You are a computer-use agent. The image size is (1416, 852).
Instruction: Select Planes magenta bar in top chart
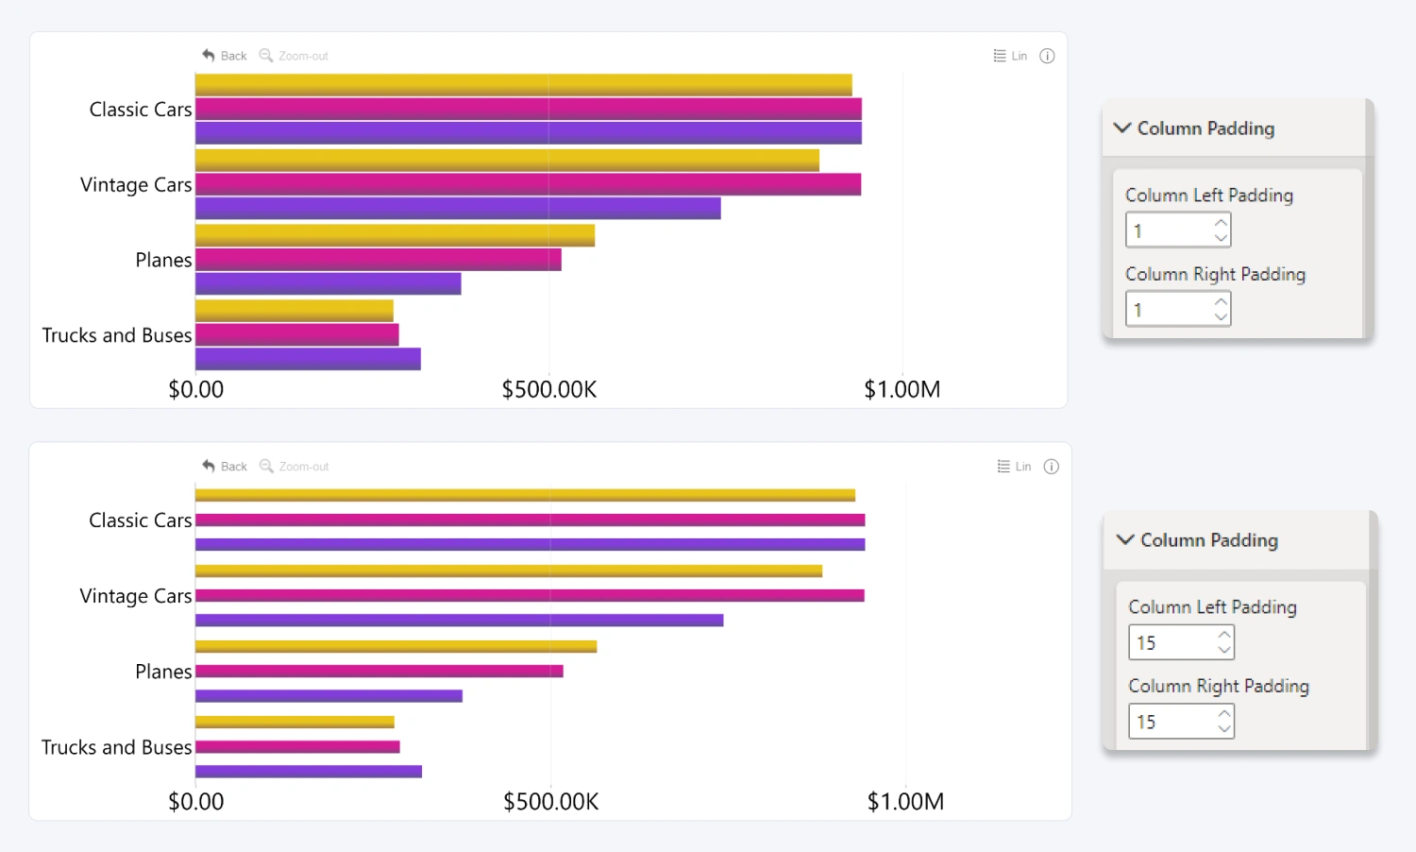pyautogui.click(x=379, y=260)
